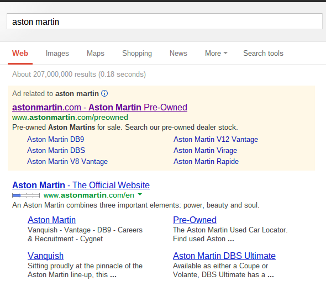Open the Aston Martin DB9 ad sitelink
Viewport: 326px width, 281px height.
[55, 139]
